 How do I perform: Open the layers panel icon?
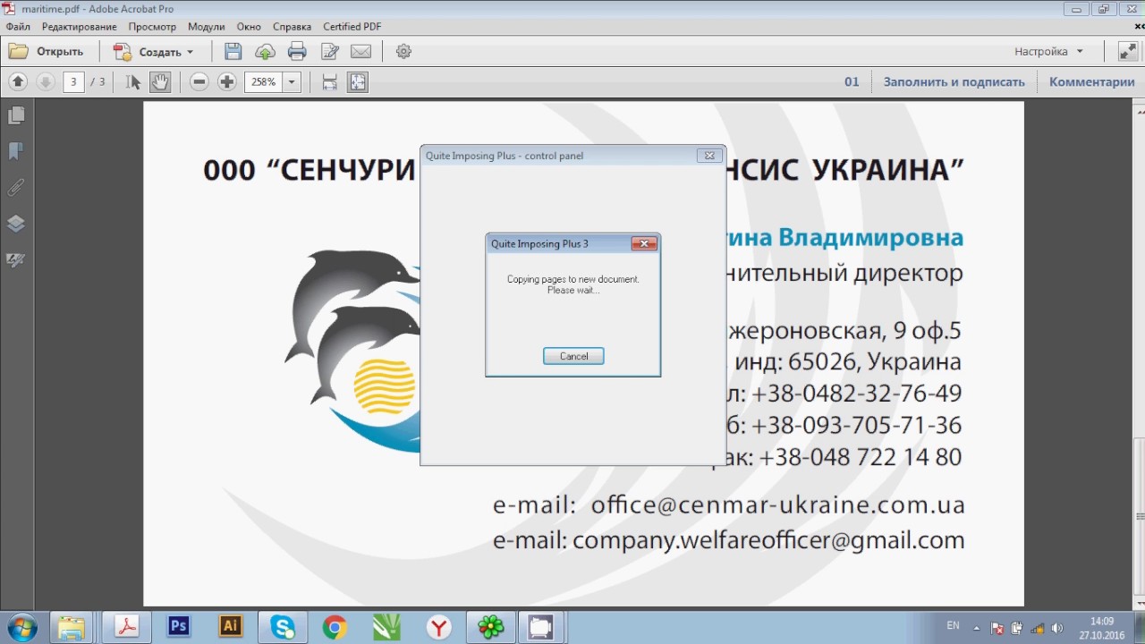pyautogui.click(x=16, y=224)
